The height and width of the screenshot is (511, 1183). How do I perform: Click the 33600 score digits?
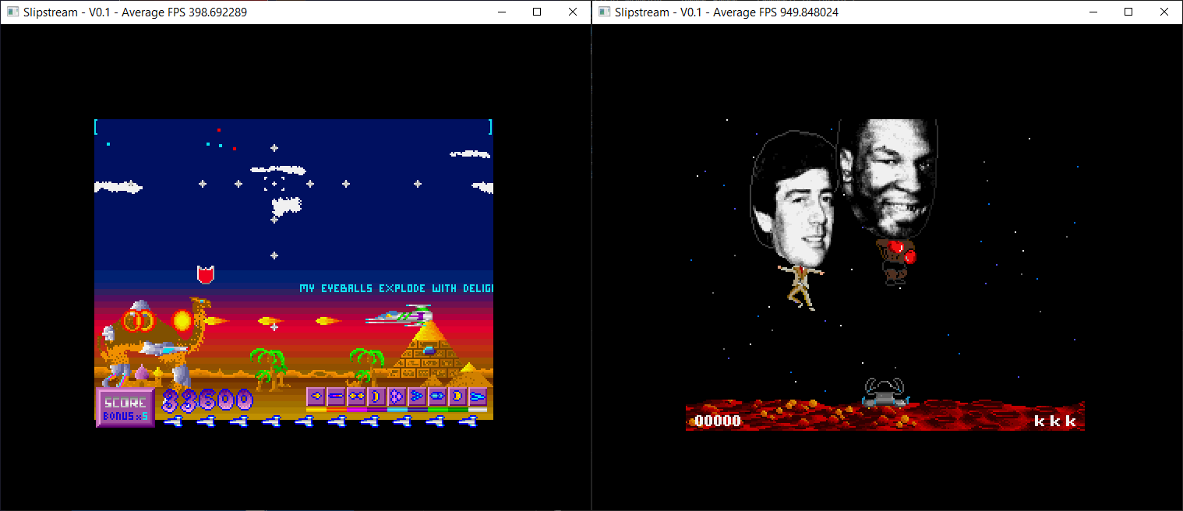click(x=207, y=400)
